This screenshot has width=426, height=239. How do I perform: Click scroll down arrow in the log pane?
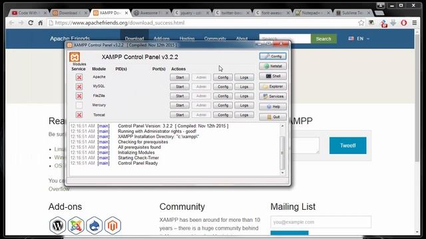[x=282, y=173]
